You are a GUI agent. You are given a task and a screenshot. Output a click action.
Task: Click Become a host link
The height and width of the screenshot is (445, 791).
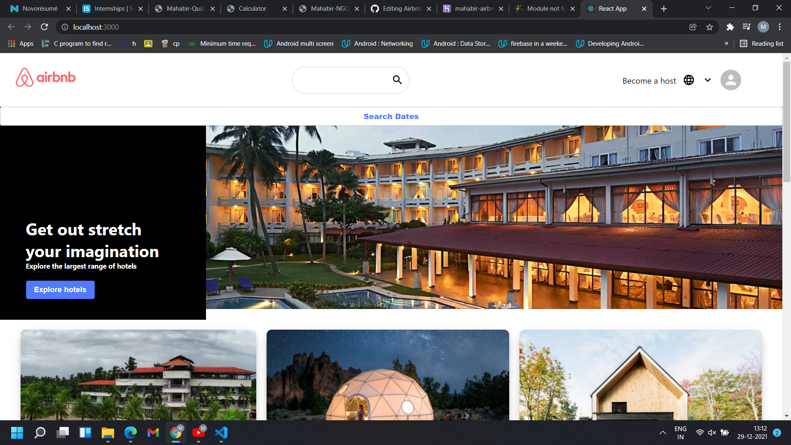pyautogui.click(x=649, y=81)
